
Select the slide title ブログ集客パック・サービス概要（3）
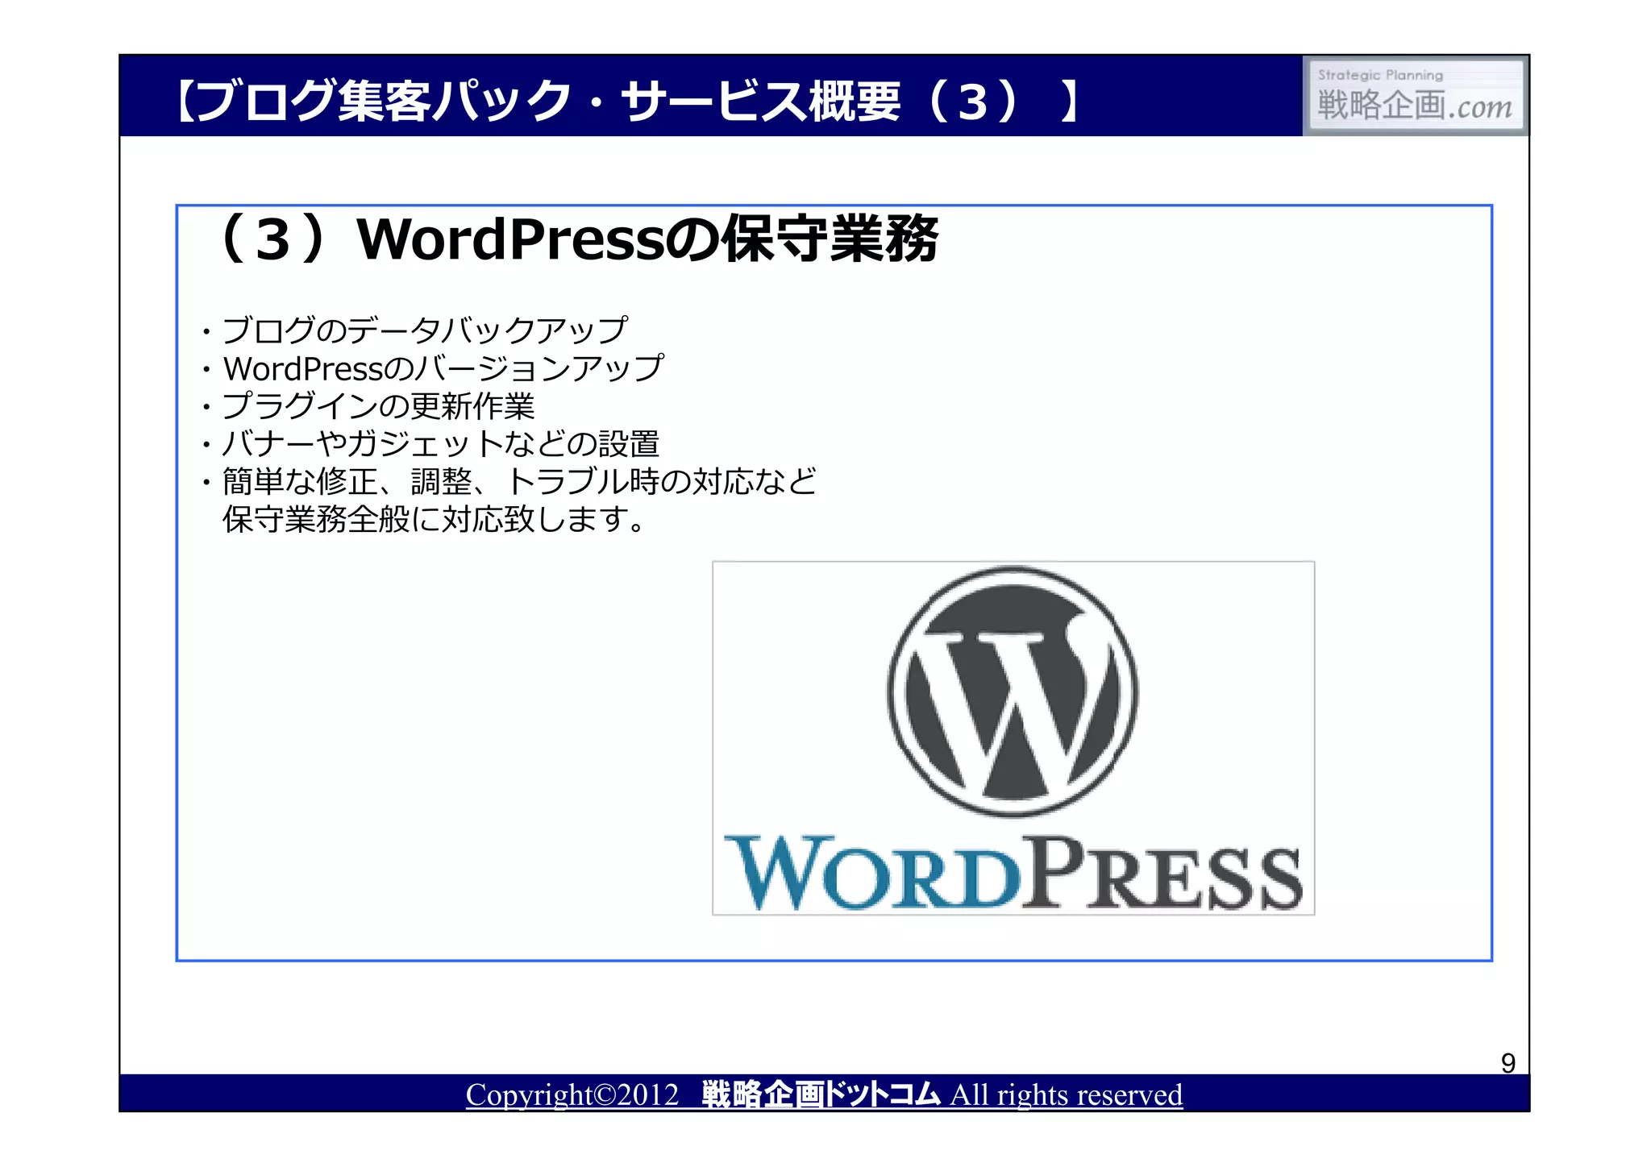(626, 102)
